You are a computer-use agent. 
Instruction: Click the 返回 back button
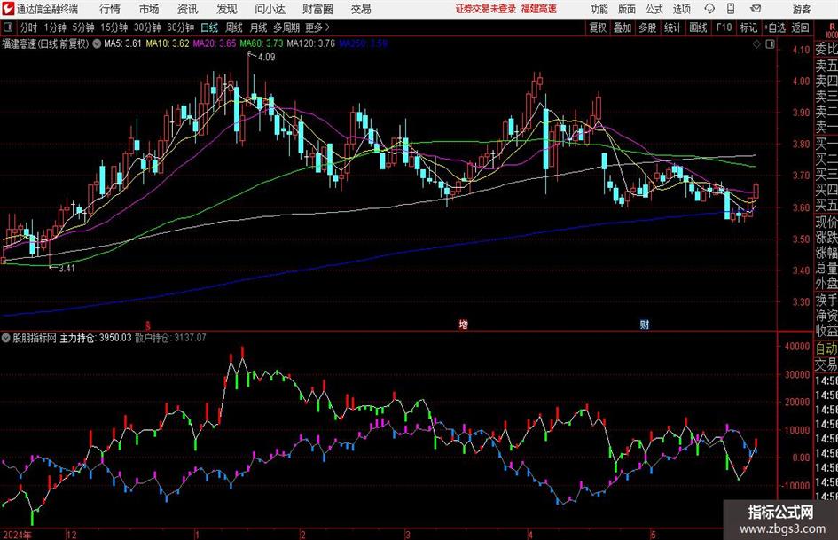(800, 27)
